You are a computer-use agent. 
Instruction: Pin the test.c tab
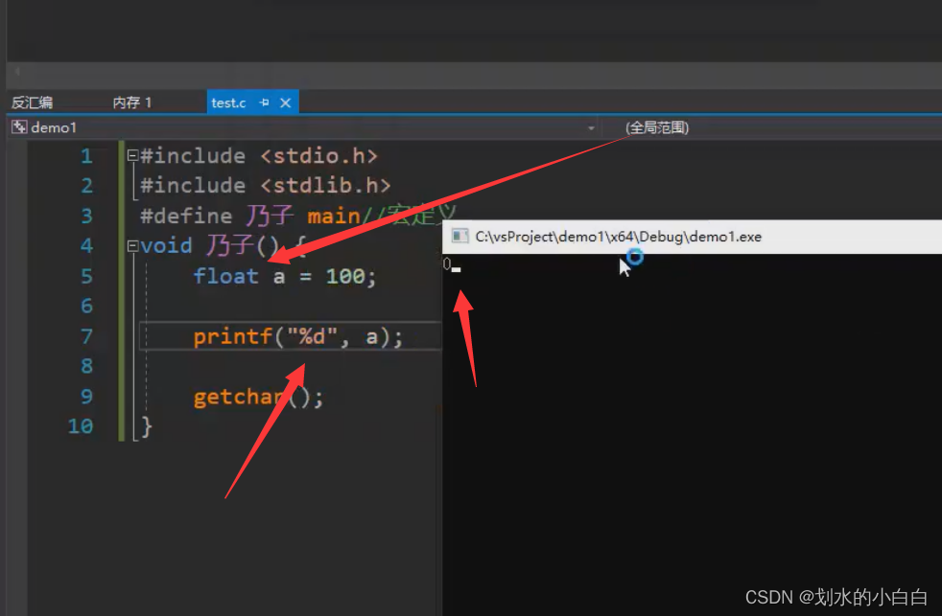tap(264, 103)
